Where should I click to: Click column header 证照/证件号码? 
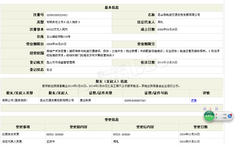[x=156, y=93]
